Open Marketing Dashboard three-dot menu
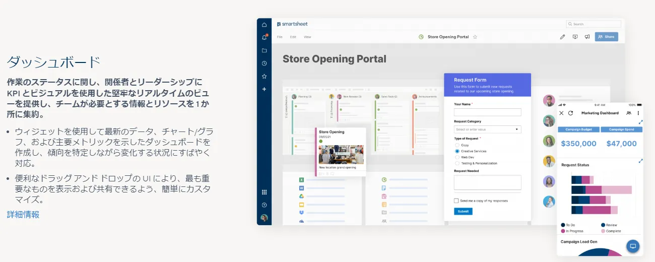The image size is (655, 262). pos(638,113)
